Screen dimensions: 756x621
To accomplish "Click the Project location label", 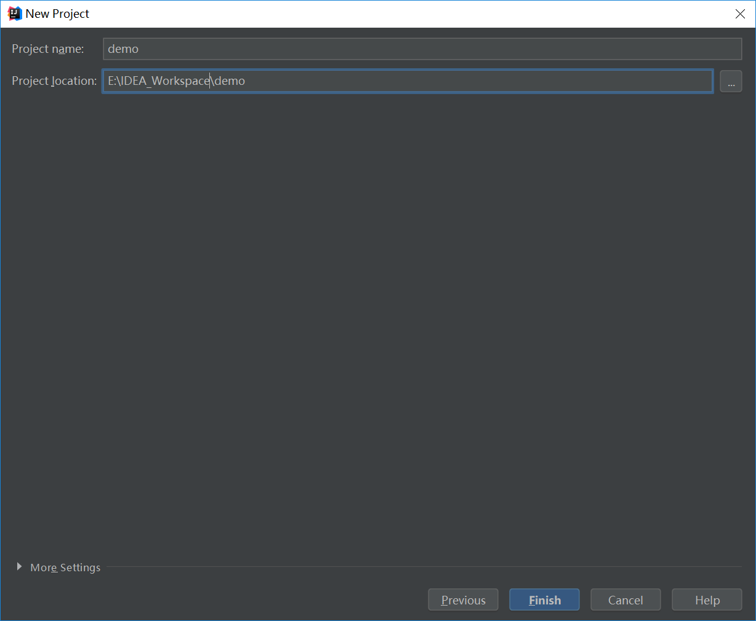I will (54, 81).
